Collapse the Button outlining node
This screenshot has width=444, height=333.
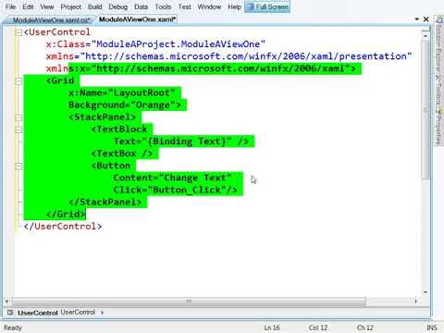18,166
